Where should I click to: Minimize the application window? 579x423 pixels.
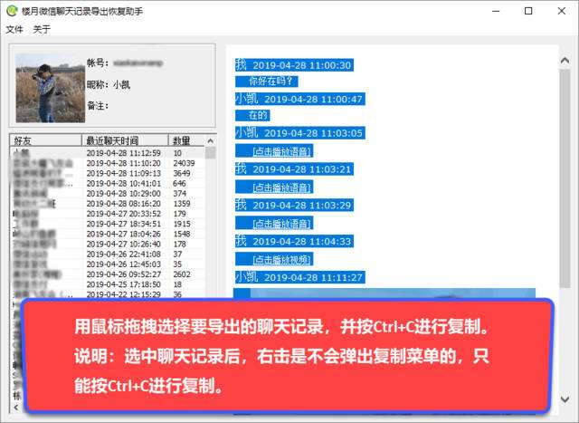pos(496,11)
